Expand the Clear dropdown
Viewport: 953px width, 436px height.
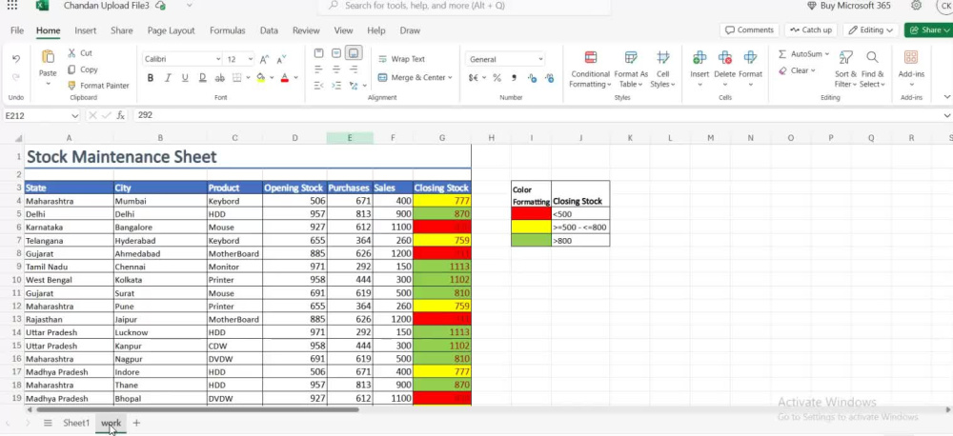coord(813,70)
